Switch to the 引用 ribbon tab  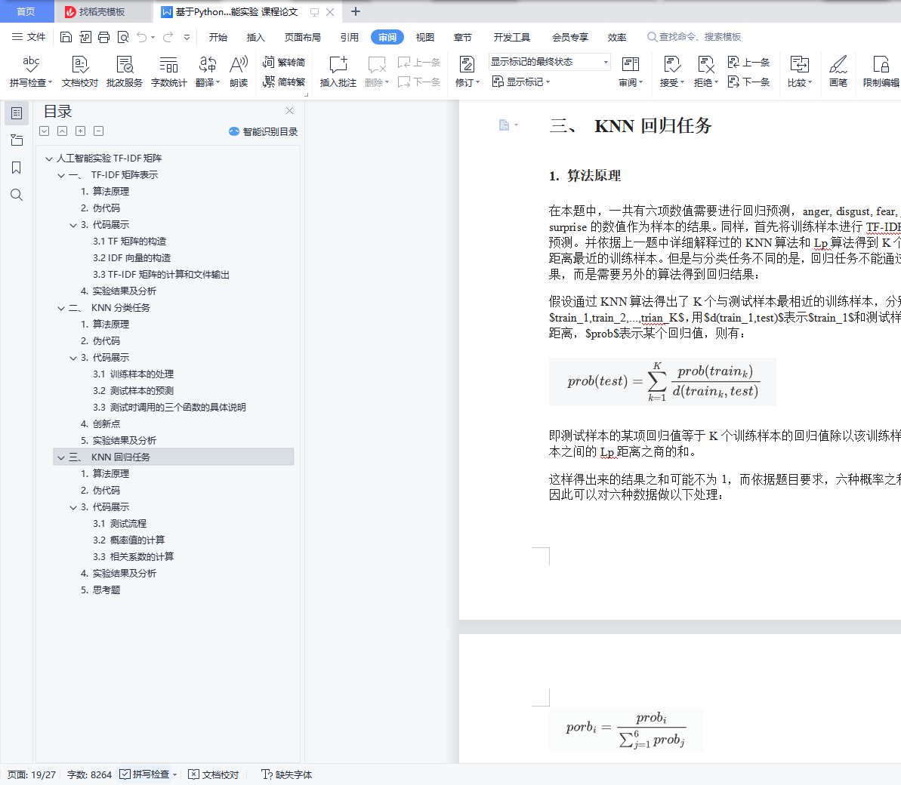[350, 37]
